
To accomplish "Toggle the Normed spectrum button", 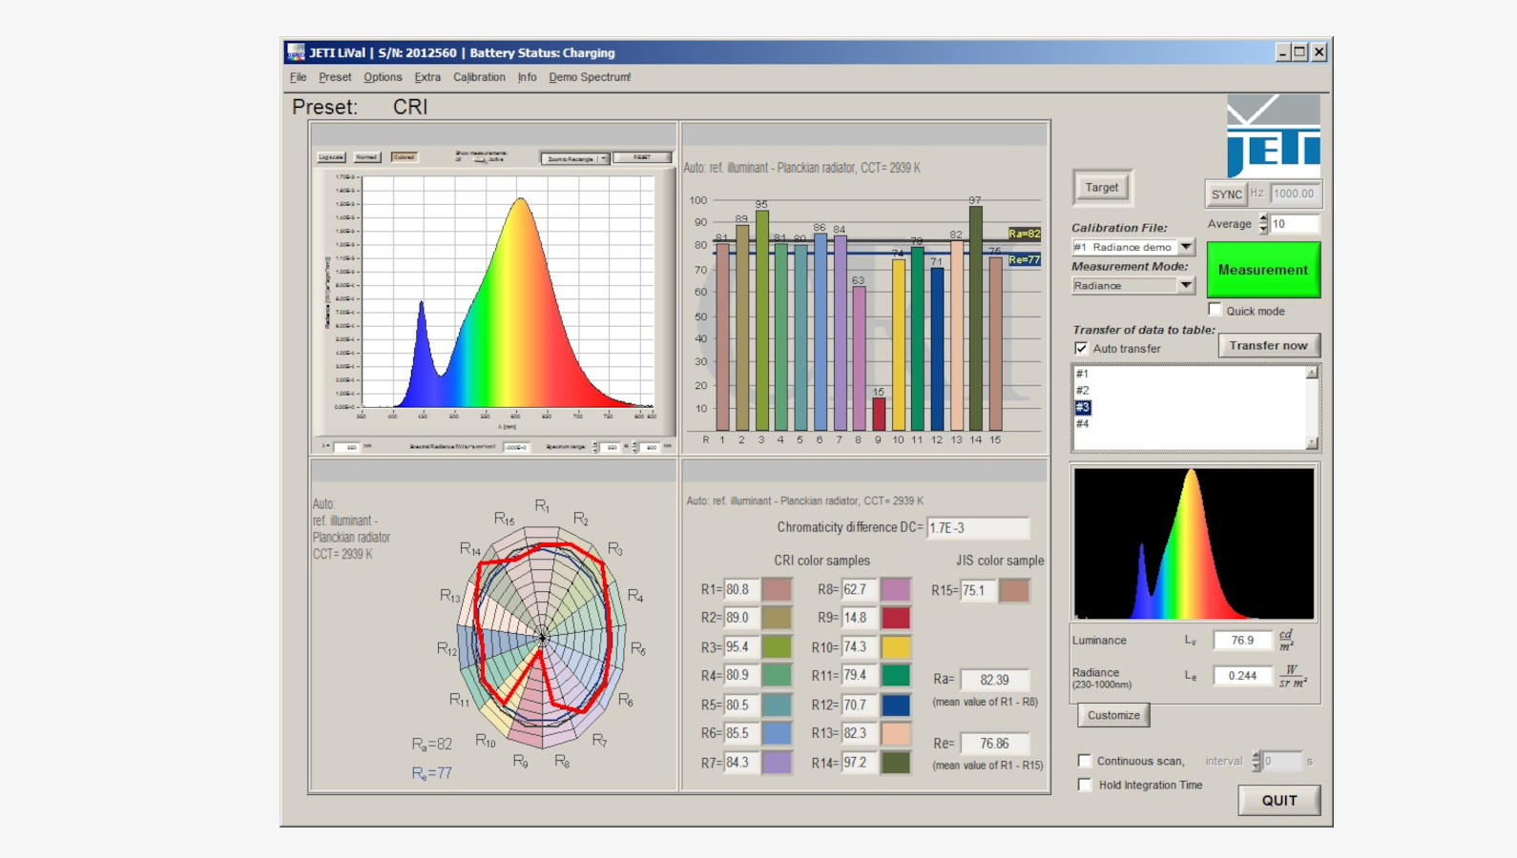I will click(x=366, y=157).
